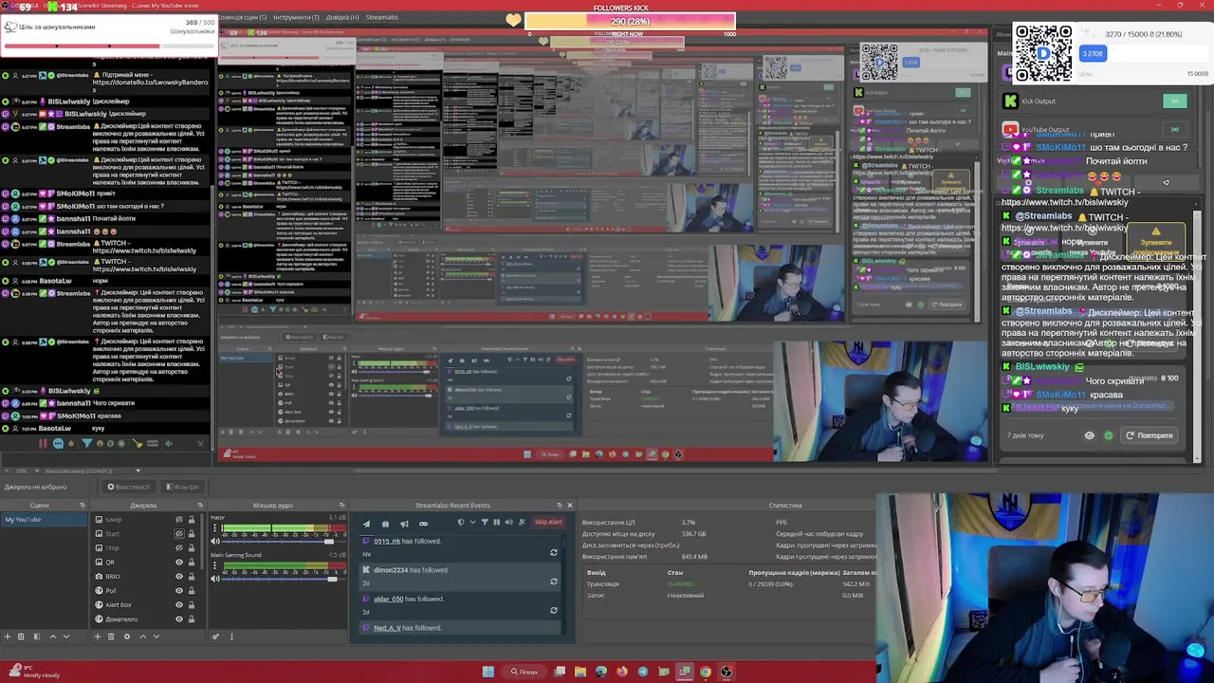The image size is (1214, 683).
Task: Click the megaphone icon in Recent Events
Action: tap(404, 523)
